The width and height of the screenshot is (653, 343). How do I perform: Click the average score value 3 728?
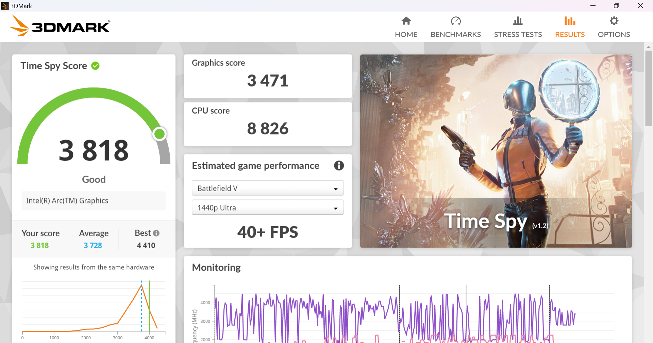[93, 246]
